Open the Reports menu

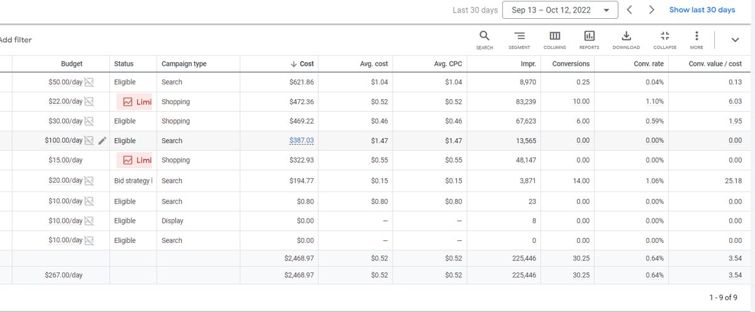pyautogui.click(x=590, y=40)
